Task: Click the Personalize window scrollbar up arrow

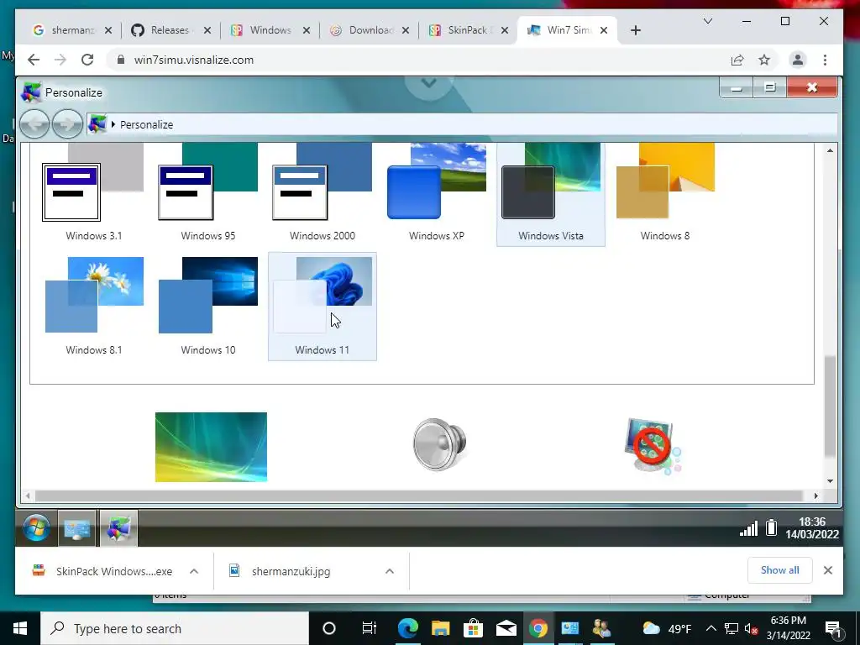Action: (x=830, y=150)
